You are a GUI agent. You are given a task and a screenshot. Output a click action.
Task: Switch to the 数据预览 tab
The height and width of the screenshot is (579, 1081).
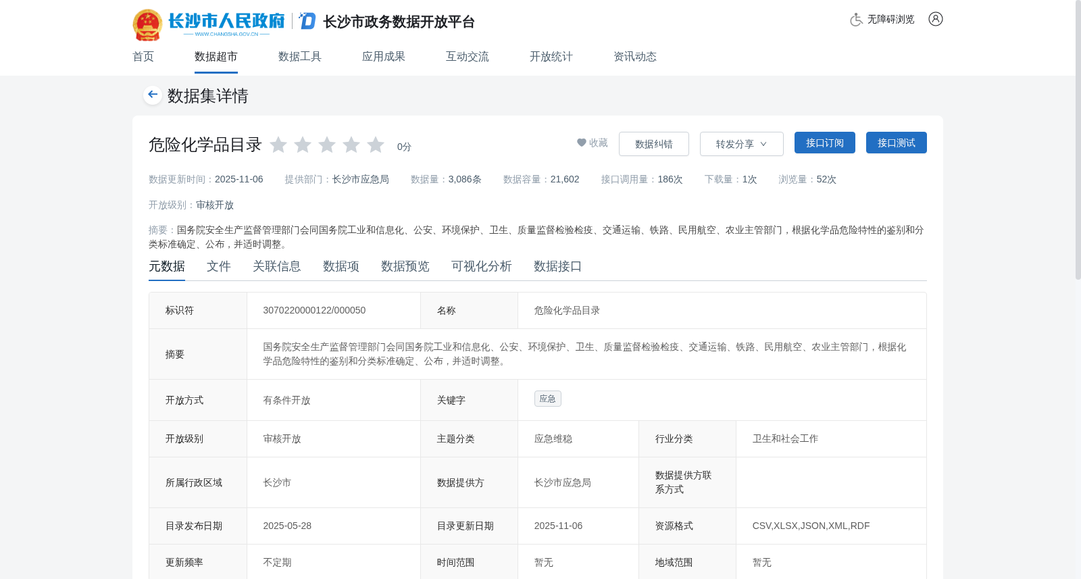pyautogui.click(x=405, y=266)
